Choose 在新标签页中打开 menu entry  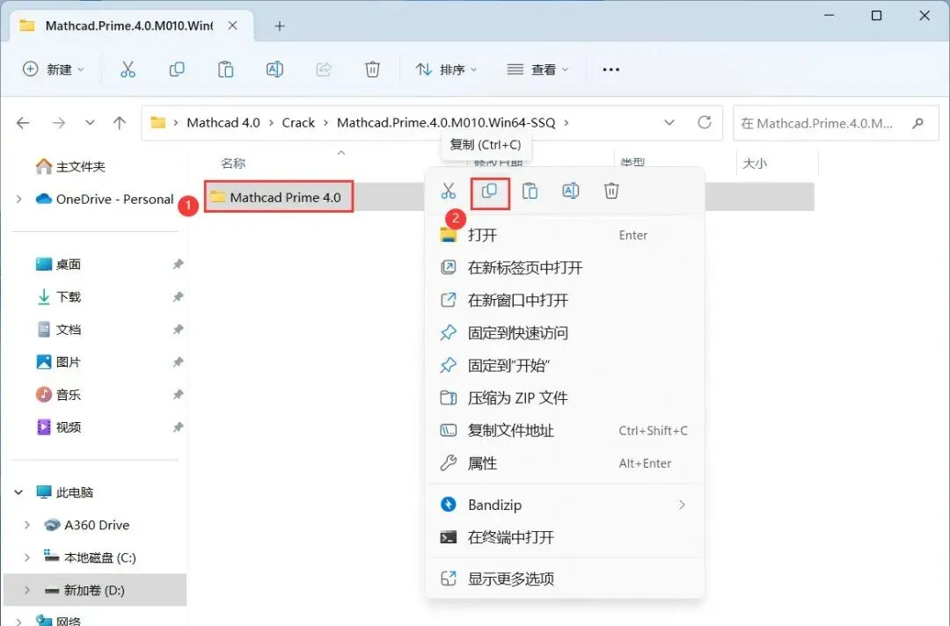[x=565, y=267]
